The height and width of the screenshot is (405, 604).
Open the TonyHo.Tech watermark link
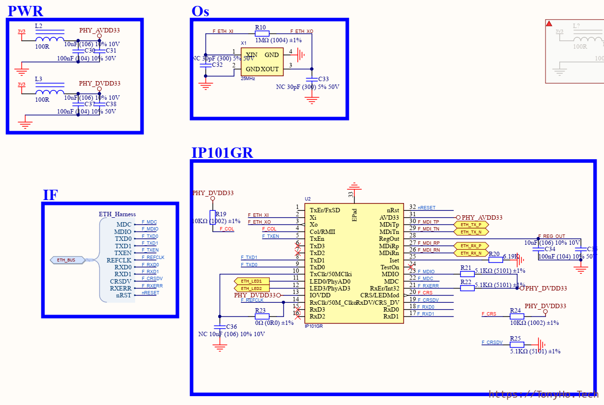(543, 394)
